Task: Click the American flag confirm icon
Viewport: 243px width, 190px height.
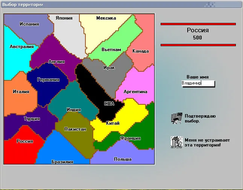Action: 177,118
